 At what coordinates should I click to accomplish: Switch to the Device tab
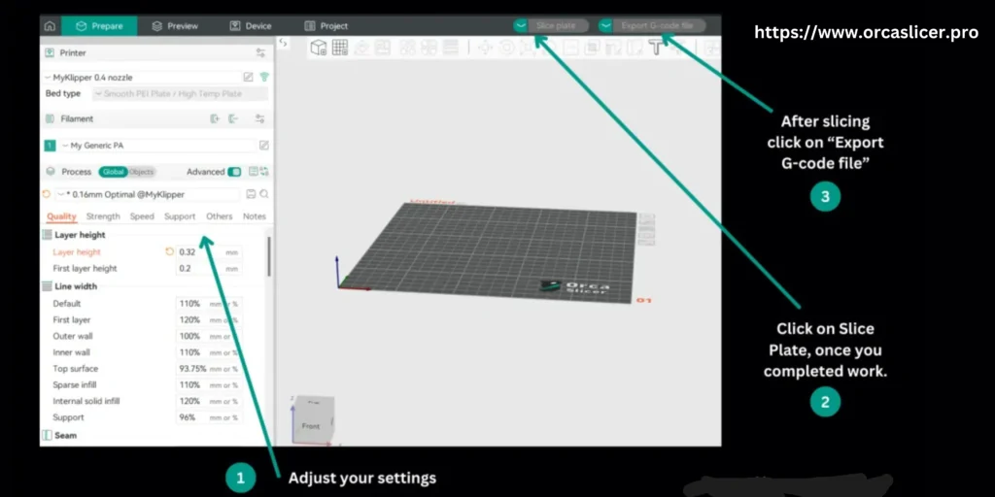(251, 26)
